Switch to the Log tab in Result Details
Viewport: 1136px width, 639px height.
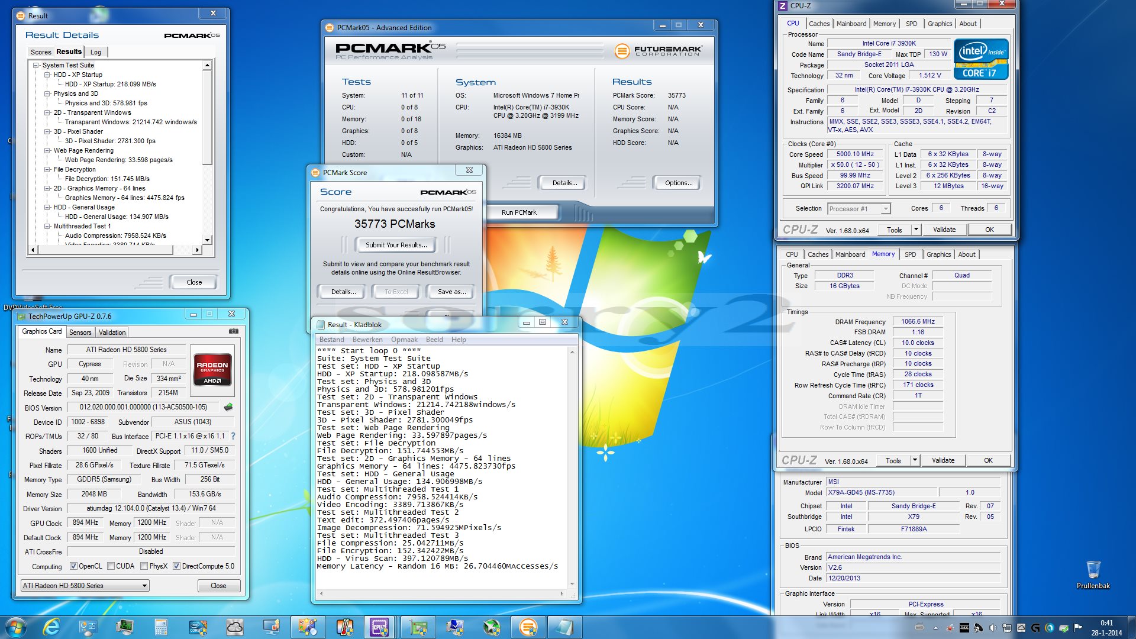[96, 52]
